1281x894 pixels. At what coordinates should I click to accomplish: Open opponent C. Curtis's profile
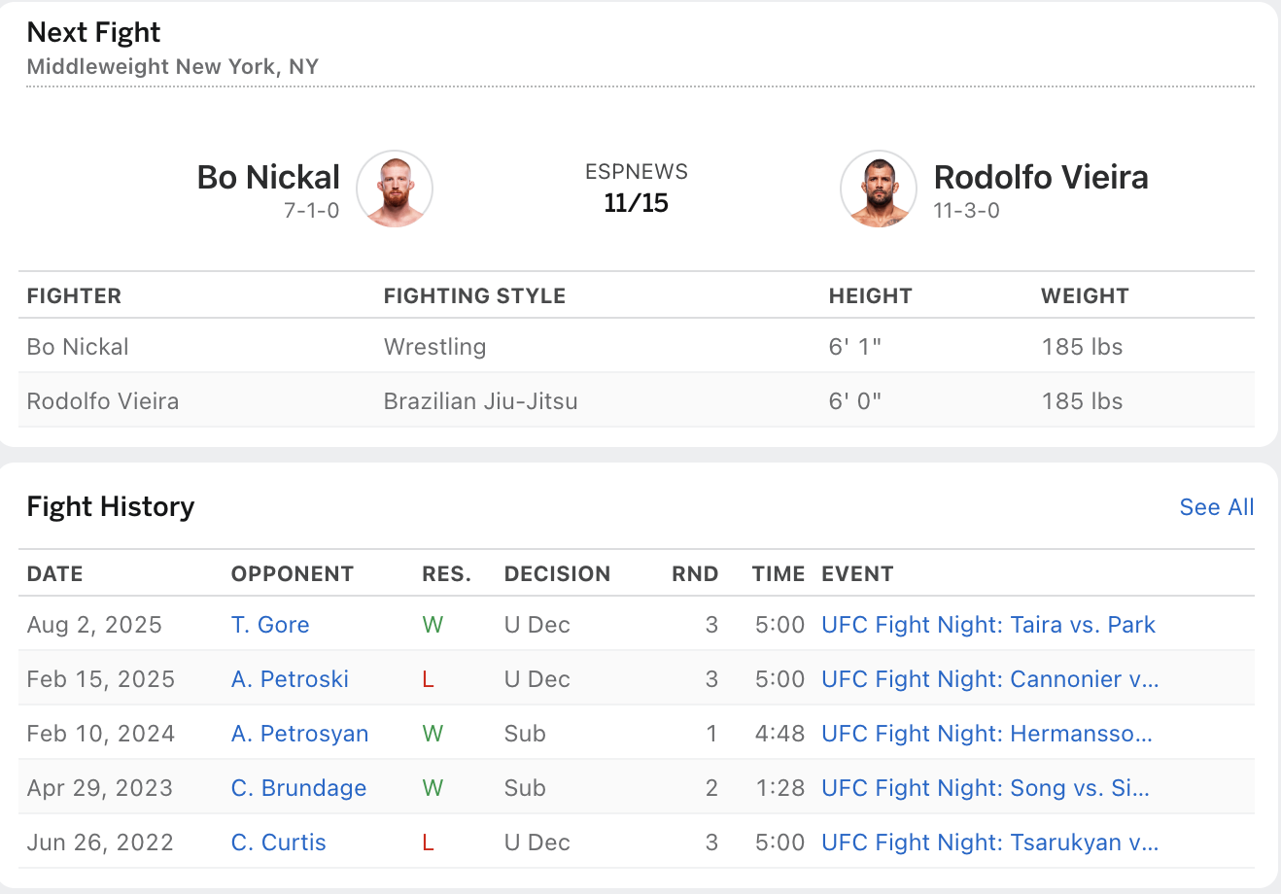click(x=278, y=842)
